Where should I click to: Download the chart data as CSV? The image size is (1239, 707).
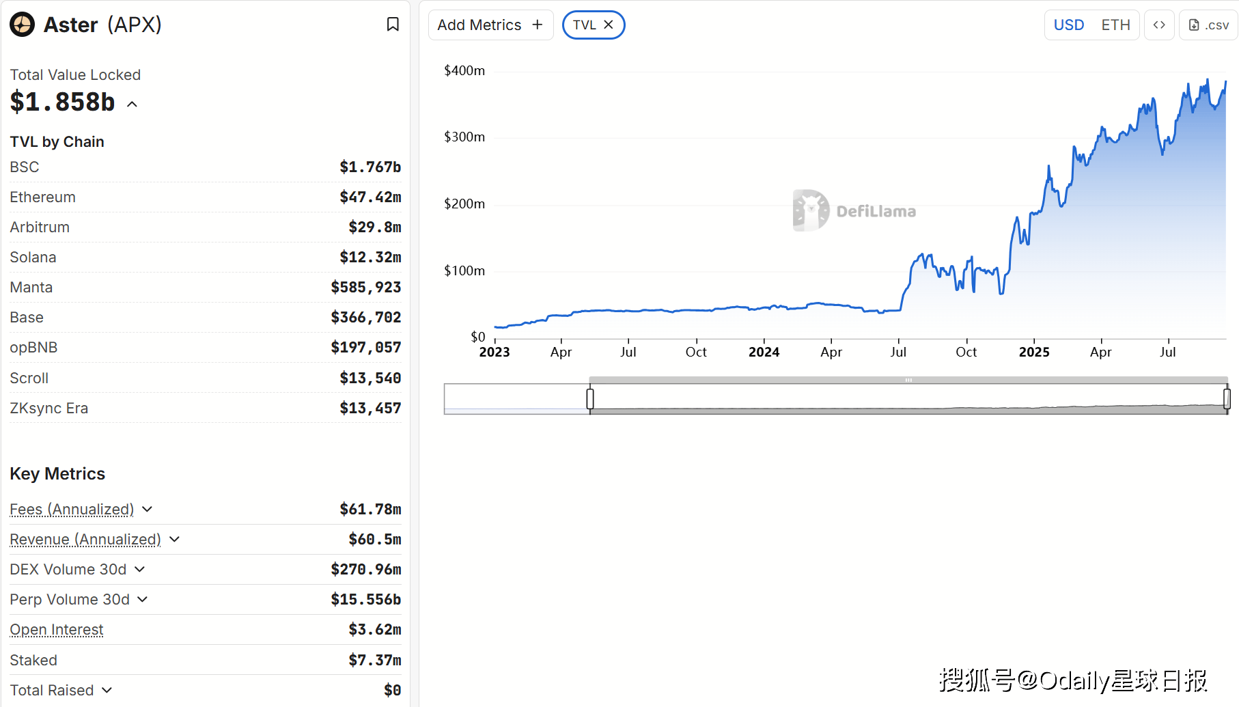tap(1208, 25)
